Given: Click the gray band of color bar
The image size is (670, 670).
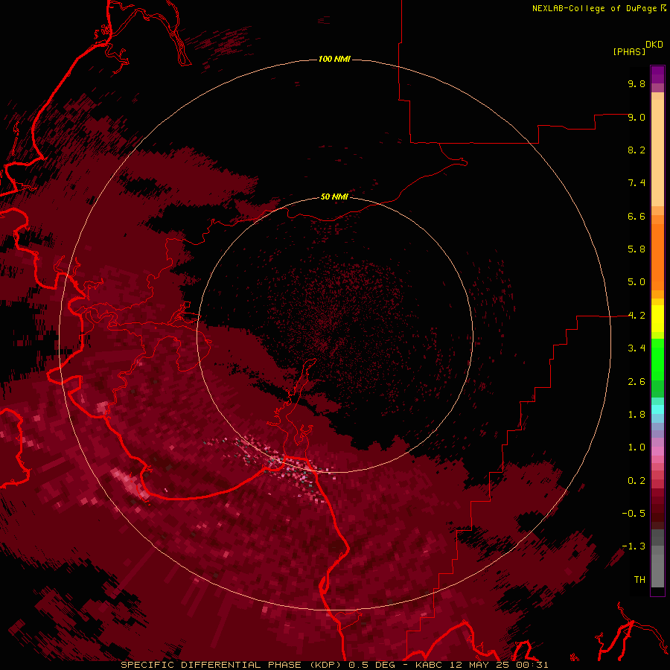Looking at the screenshot, I should [x=657, y=558].
